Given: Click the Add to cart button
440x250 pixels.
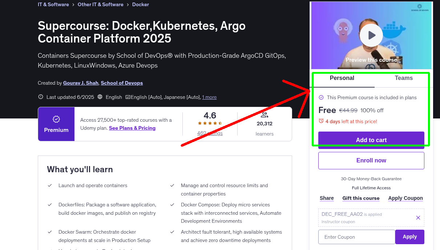Looking at the screenshot, I should (371, 140).
